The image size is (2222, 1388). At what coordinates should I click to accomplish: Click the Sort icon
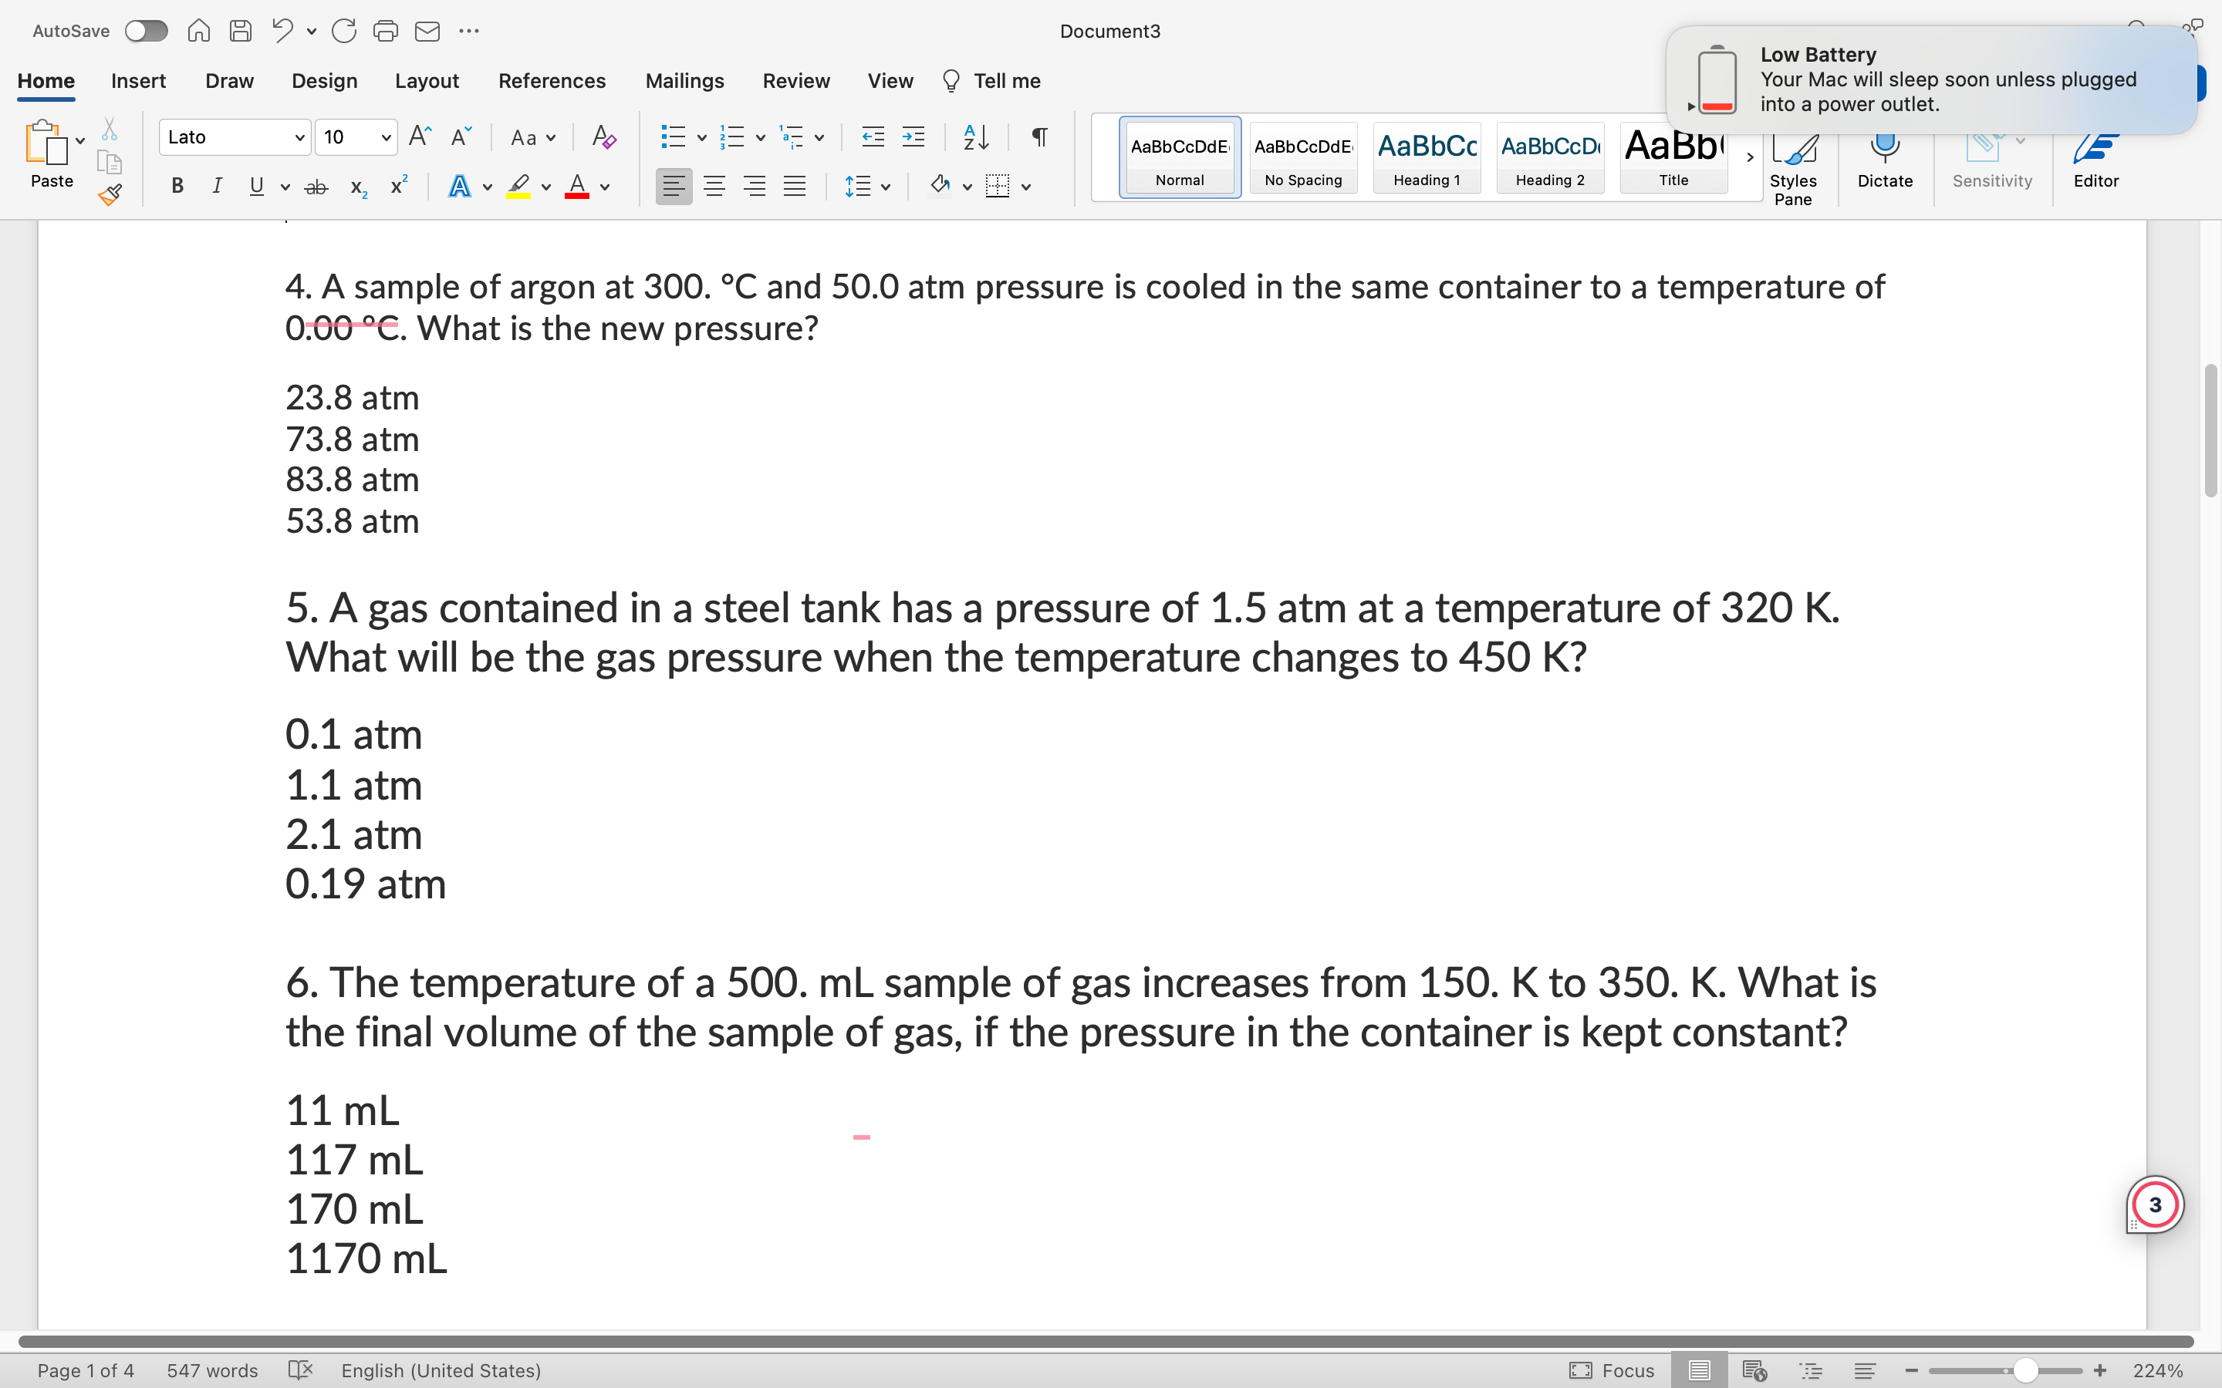(974, 136)
